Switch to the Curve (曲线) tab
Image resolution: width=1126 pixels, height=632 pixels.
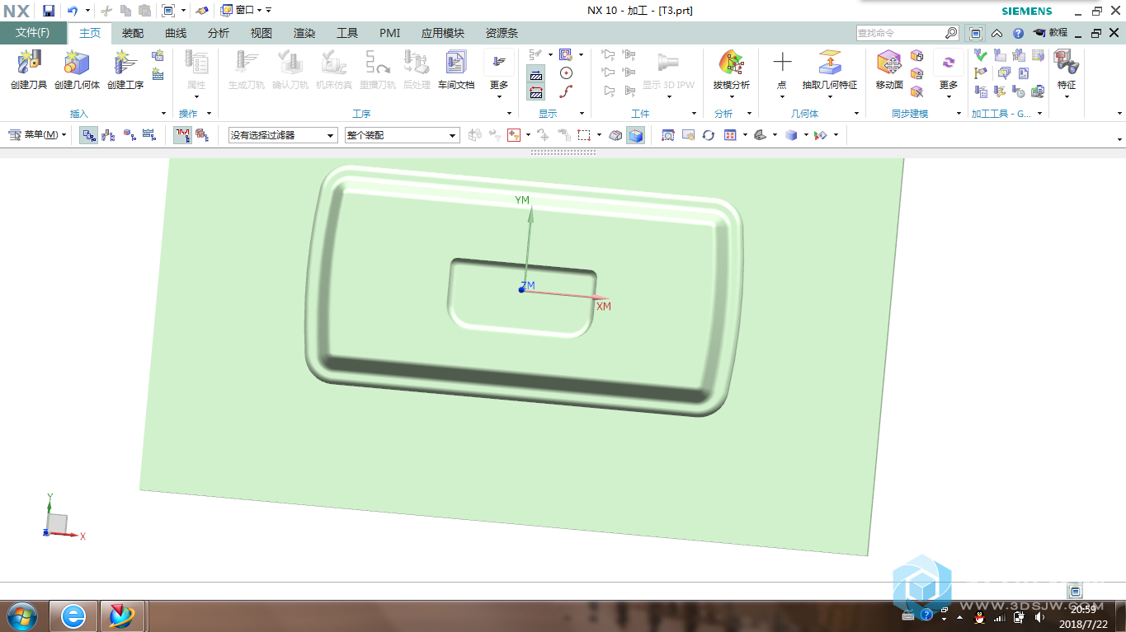[x=176, y=33]
